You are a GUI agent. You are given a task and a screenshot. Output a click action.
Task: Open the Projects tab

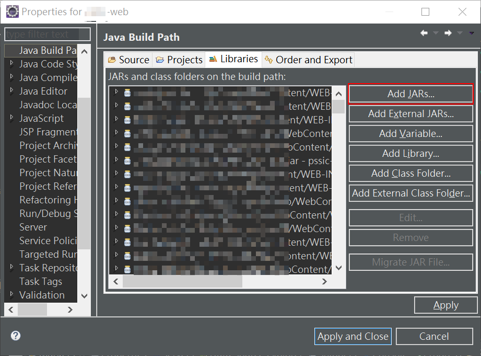[x=179, y=60]
